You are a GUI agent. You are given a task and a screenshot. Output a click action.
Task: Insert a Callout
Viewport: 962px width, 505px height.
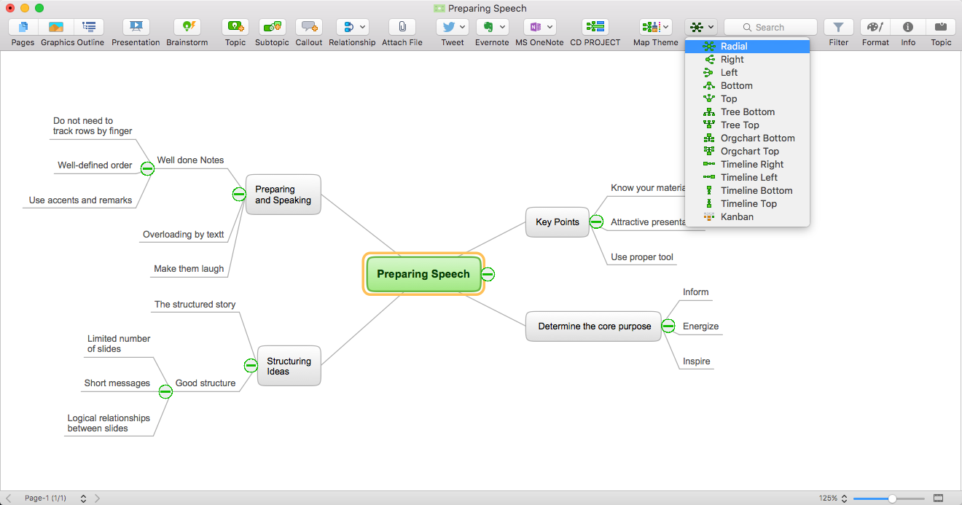point(309,27)
